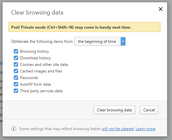Viewport: 172px width, 140px height.
Task: Open the 'will not be cleared' link
Action: (118, 129)
